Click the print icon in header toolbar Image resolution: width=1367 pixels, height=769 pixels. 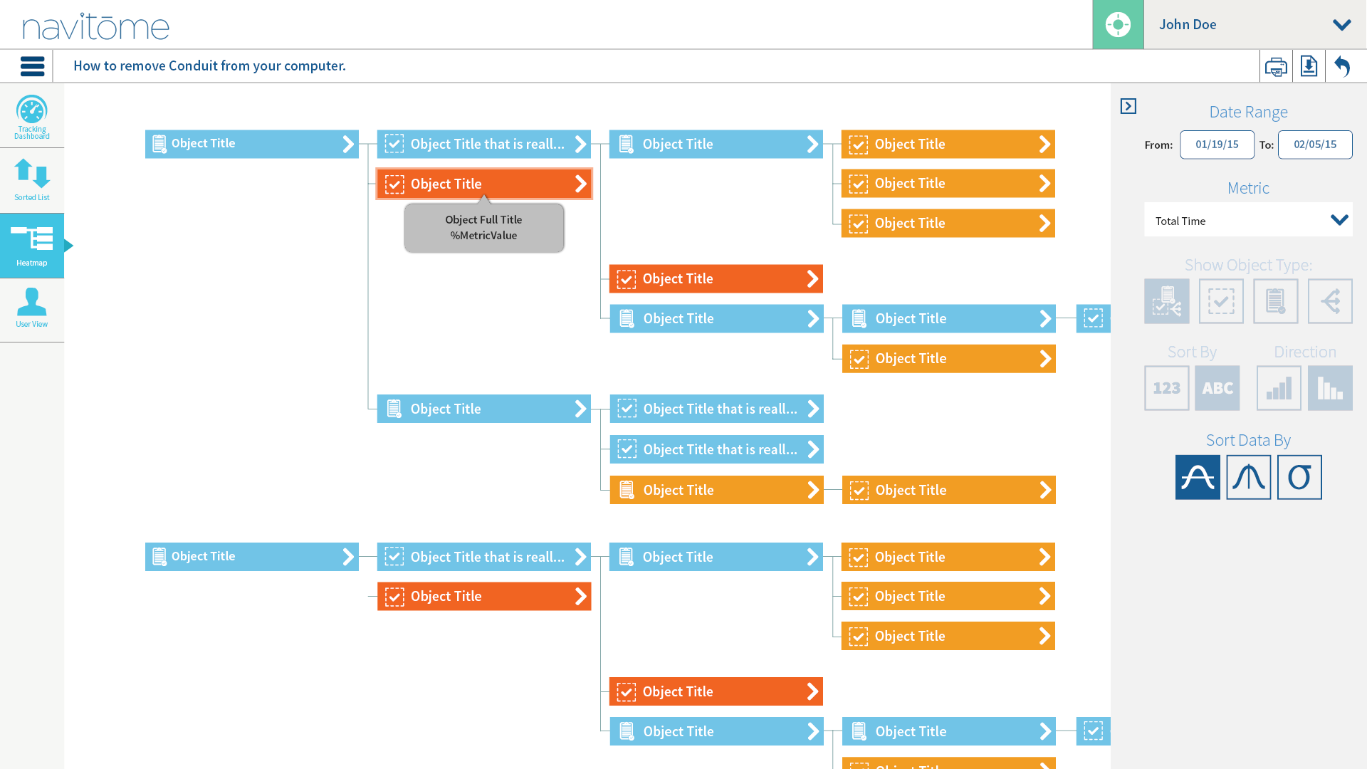click(1276, 67)
